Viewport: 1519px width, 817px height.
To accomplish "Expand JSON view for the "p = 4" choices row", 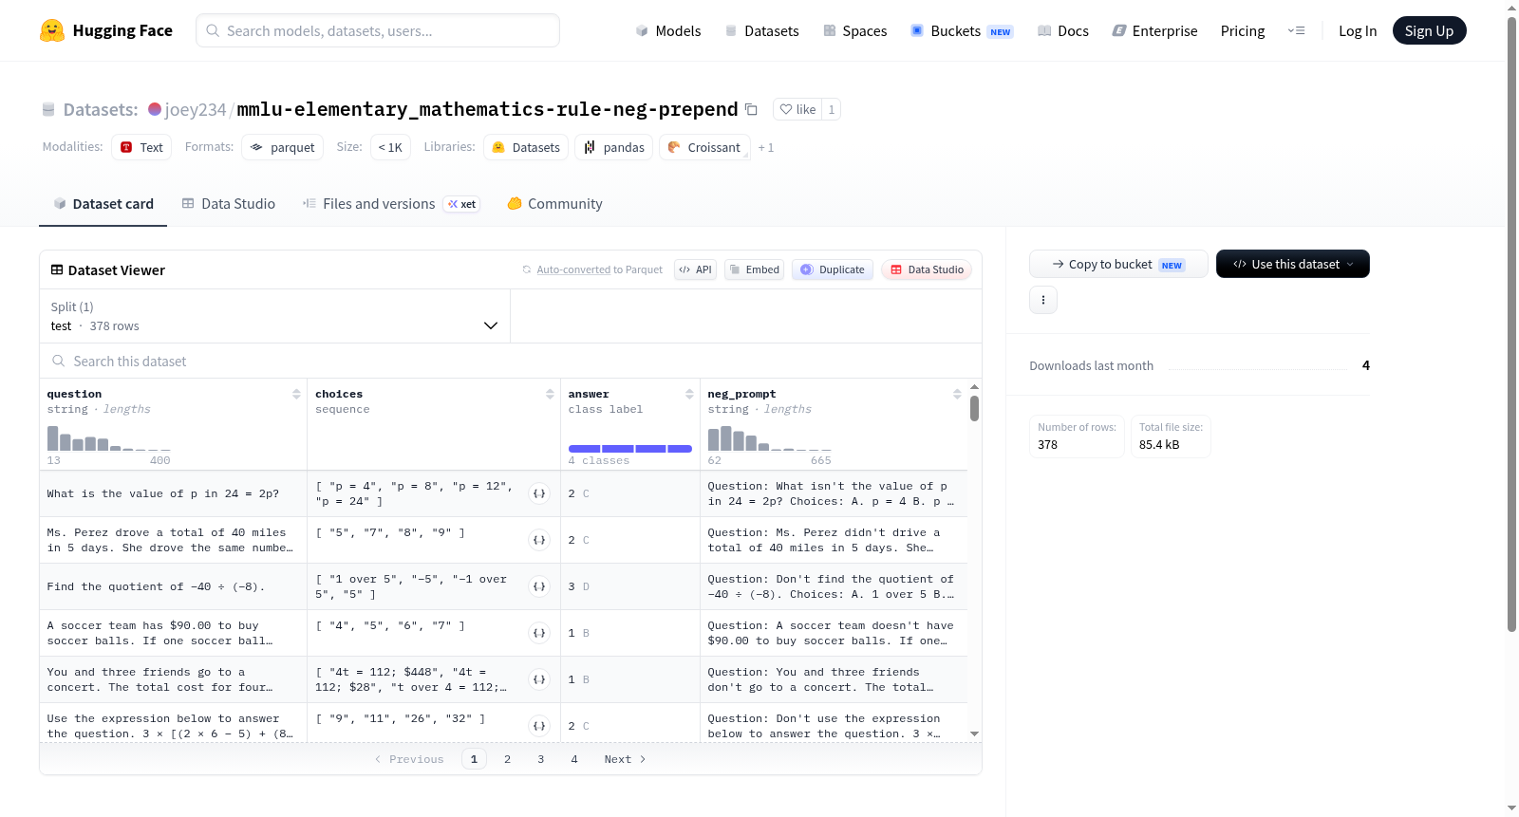I will click(x=539, y=493).
